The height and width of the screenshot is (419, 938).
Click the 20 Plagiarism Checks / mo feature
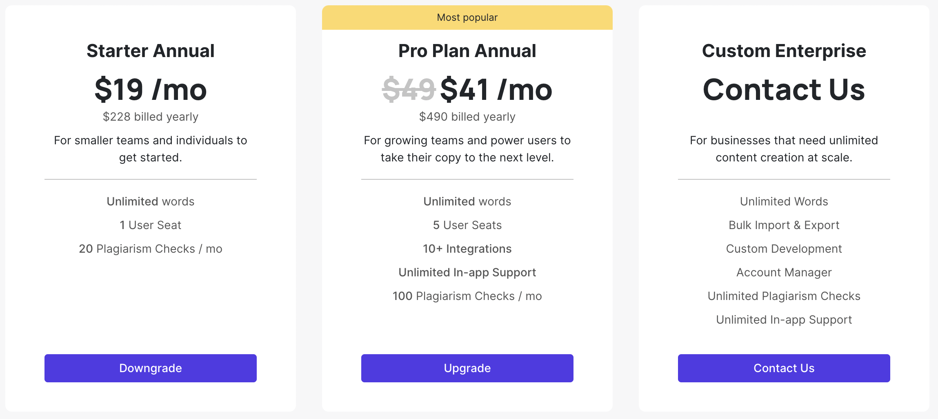151,249
